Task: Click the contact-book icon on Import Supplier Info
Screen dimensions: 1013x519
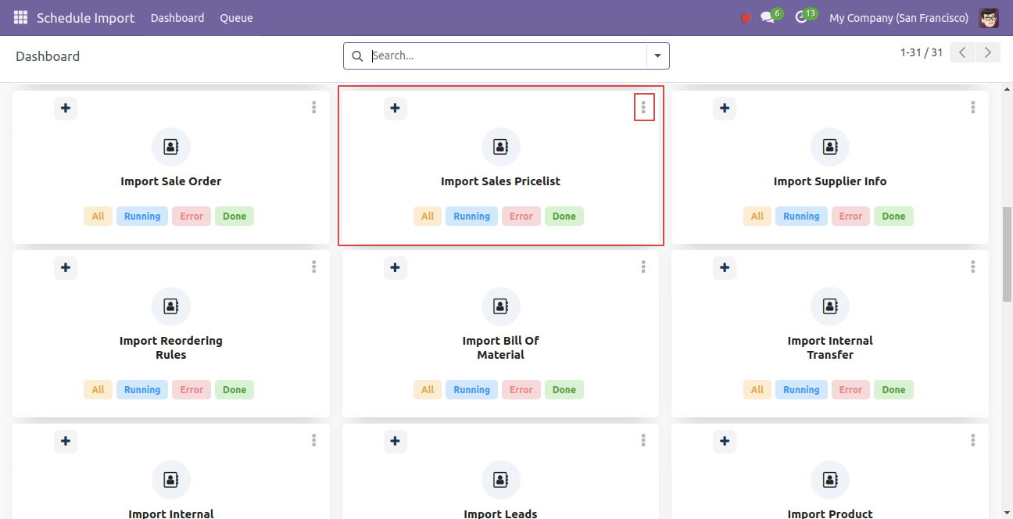Action: [x=830, y=147]
